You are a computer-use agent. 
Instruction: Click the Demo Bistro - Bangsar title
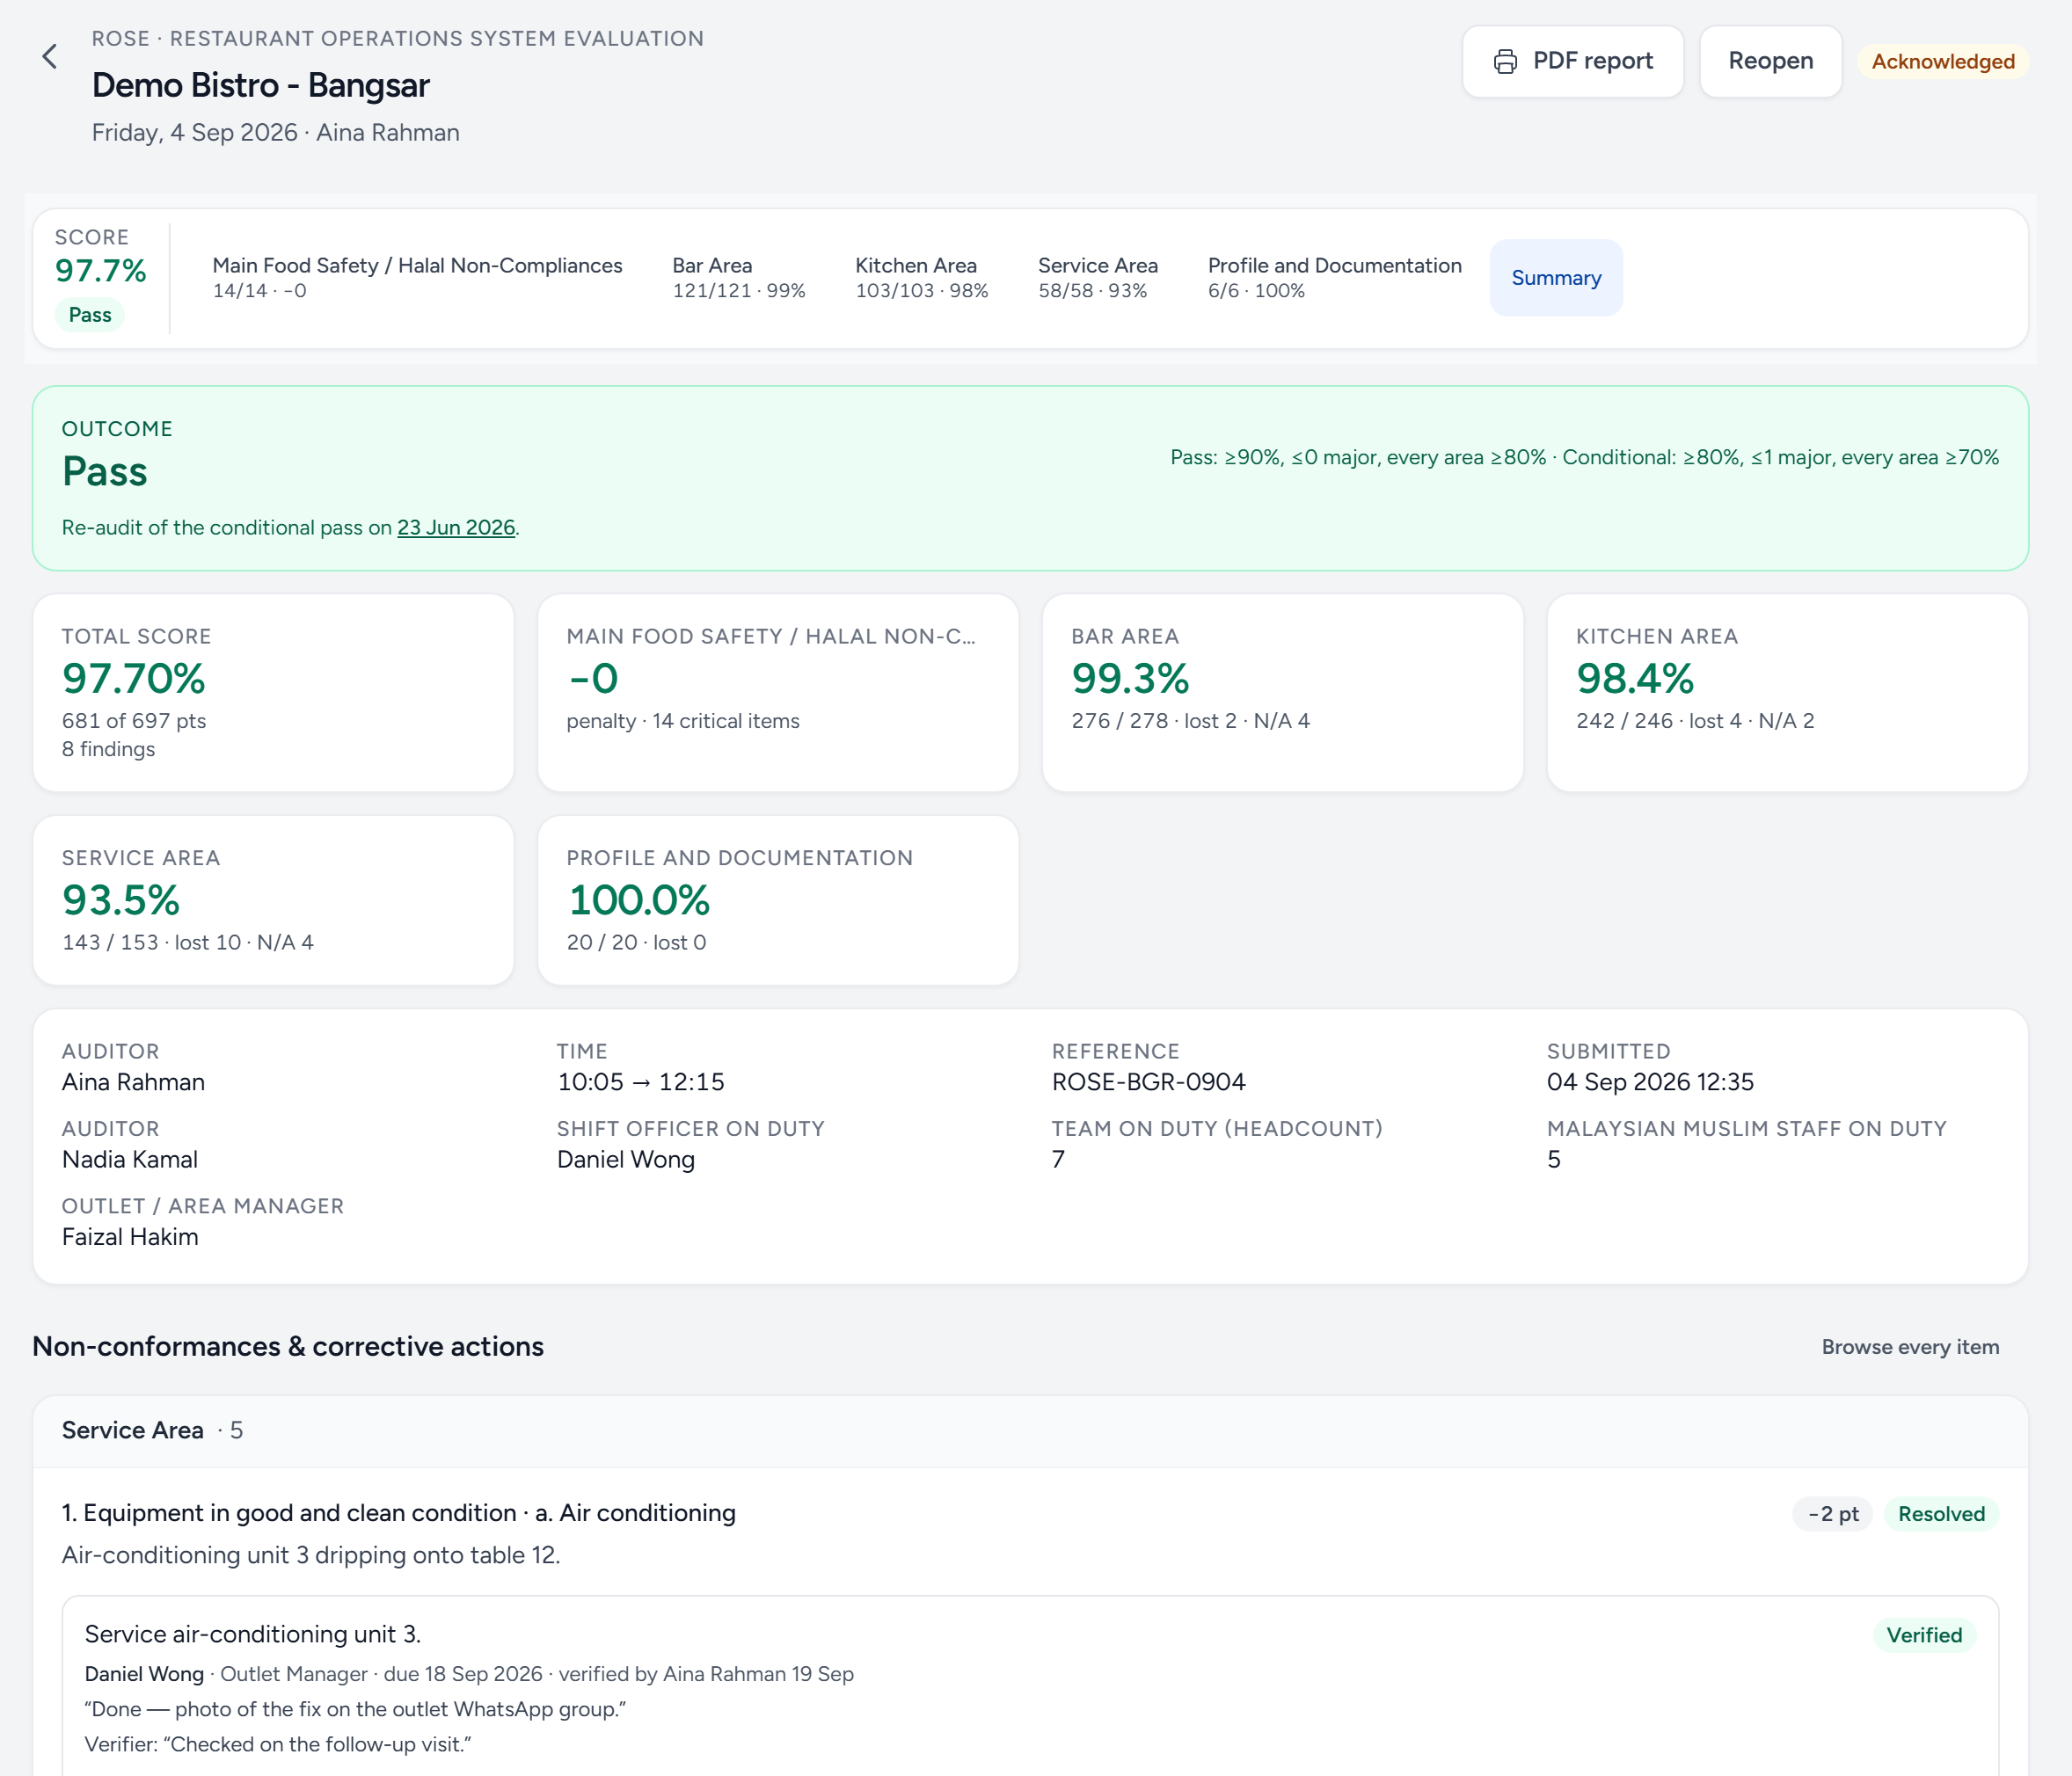click(260, 86)
